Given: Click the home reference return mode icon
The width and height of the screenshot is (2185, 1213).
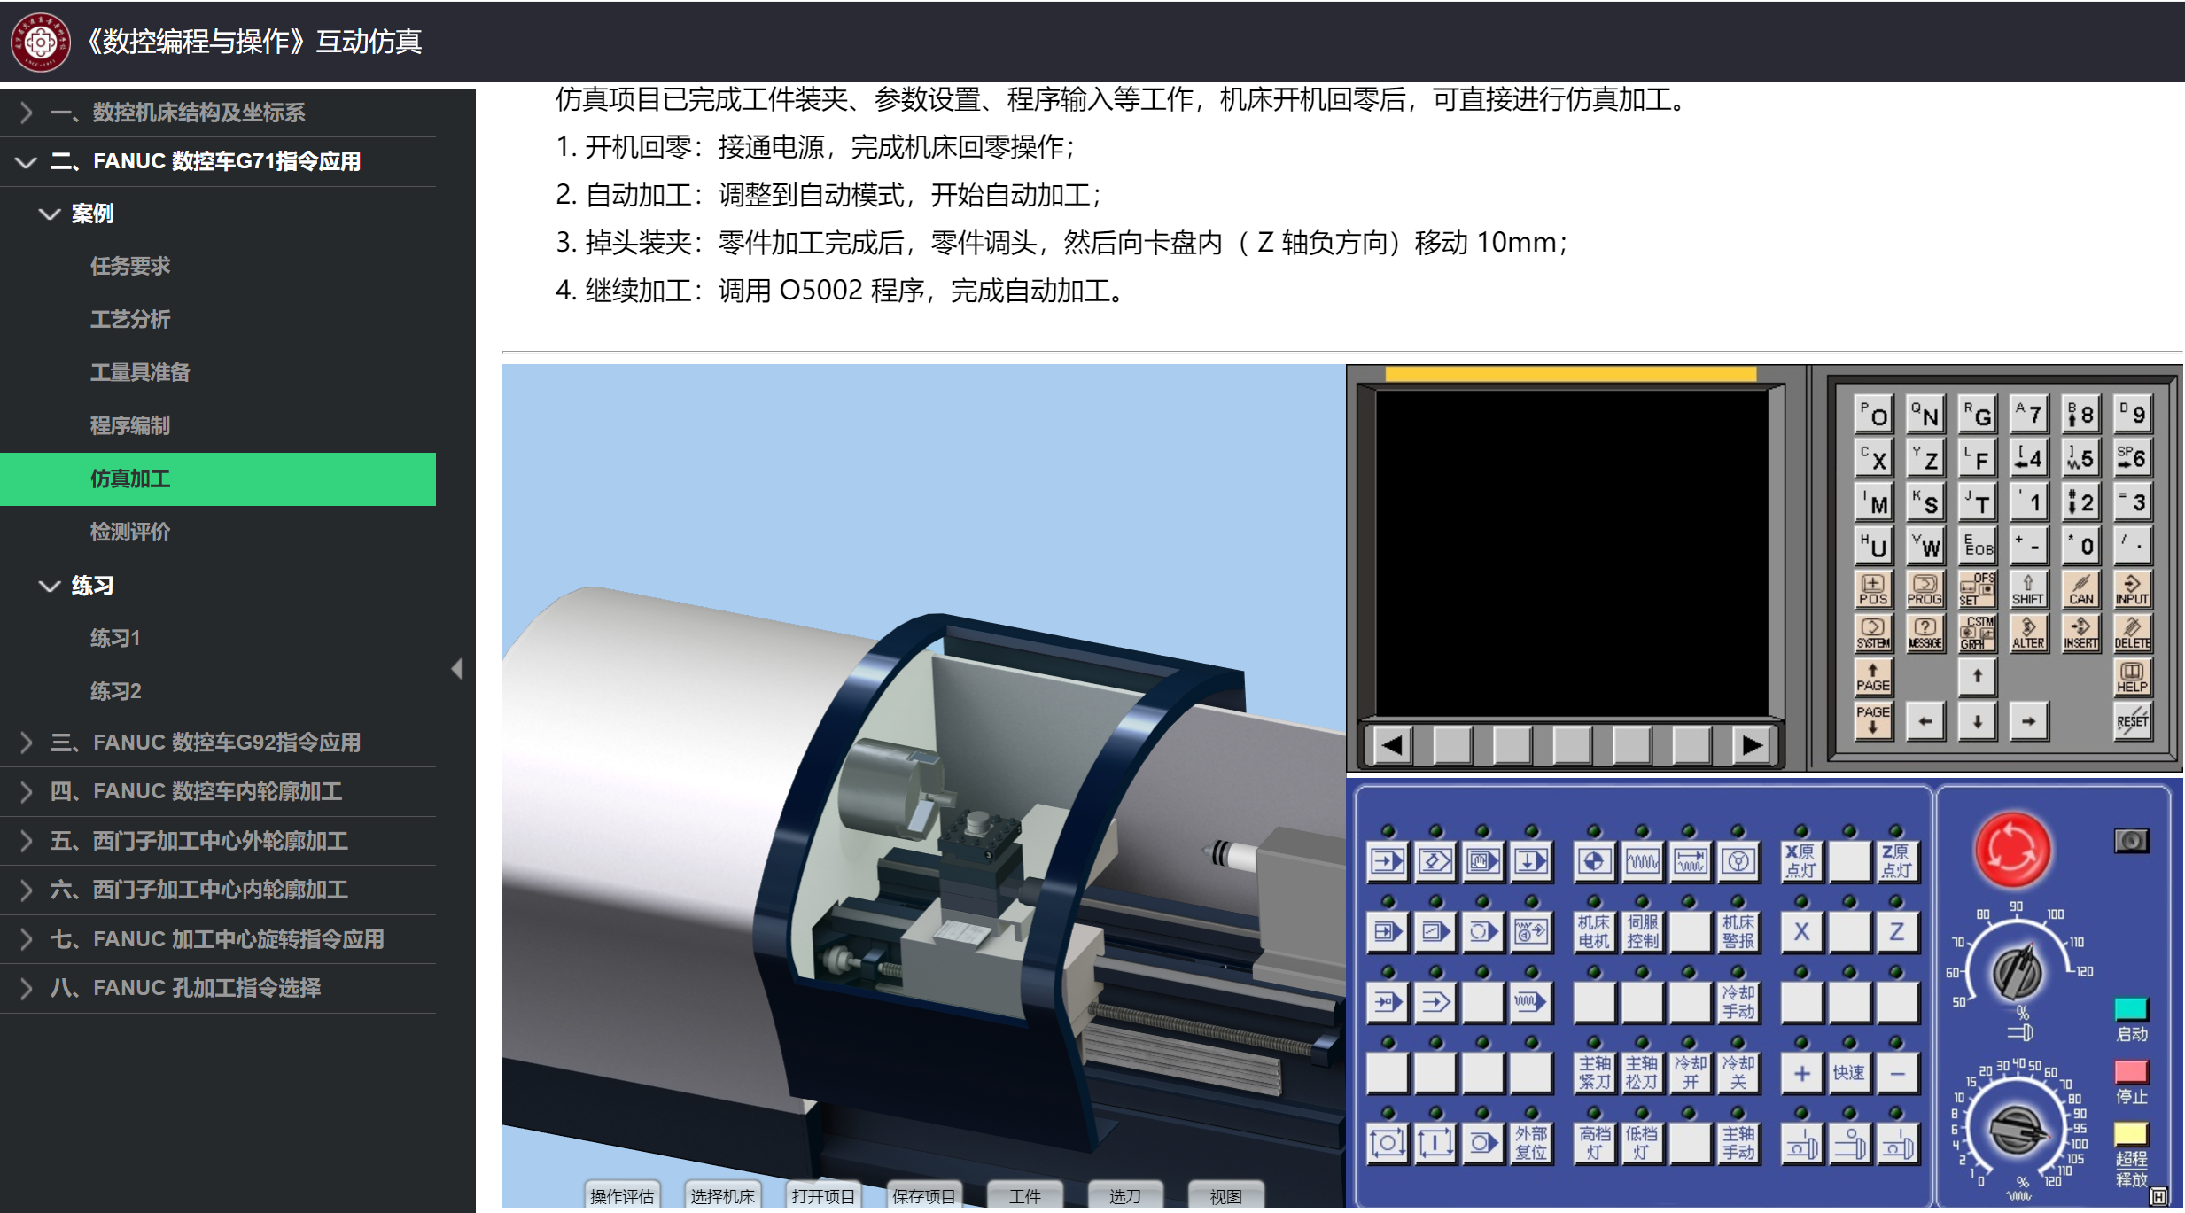Looking at the screenshot, I should click(x=1593, y=861).
